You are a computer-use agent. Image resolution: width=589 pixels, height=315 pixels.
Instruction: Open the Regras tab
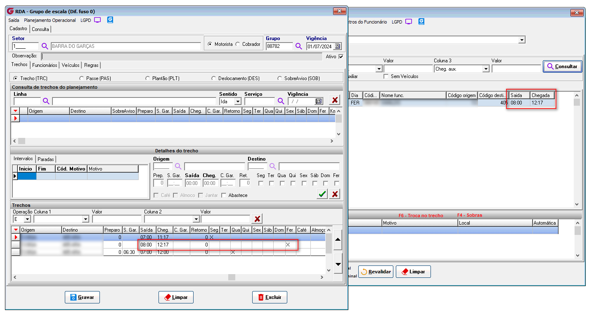(91, 65)
